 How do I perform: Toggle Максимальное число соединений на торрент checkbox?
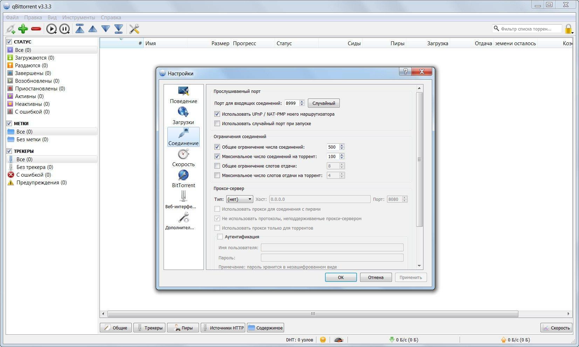pos(217,156)
